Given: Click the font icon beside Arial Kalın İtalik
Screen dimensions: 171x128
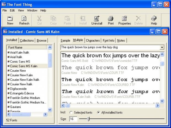Looking at the screenshot, I should pyautogui.click(x=8, y=52).
